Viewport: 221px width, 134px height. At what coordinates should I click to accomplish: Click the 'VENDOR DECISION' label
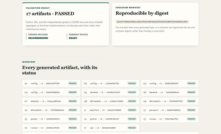click(x=38, y=34)
